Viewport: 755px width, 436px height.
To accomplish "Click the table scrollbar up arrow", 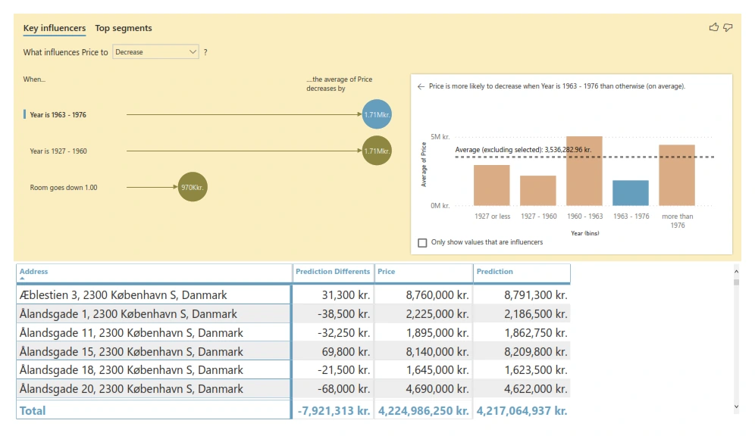I will tap(736, 272).
